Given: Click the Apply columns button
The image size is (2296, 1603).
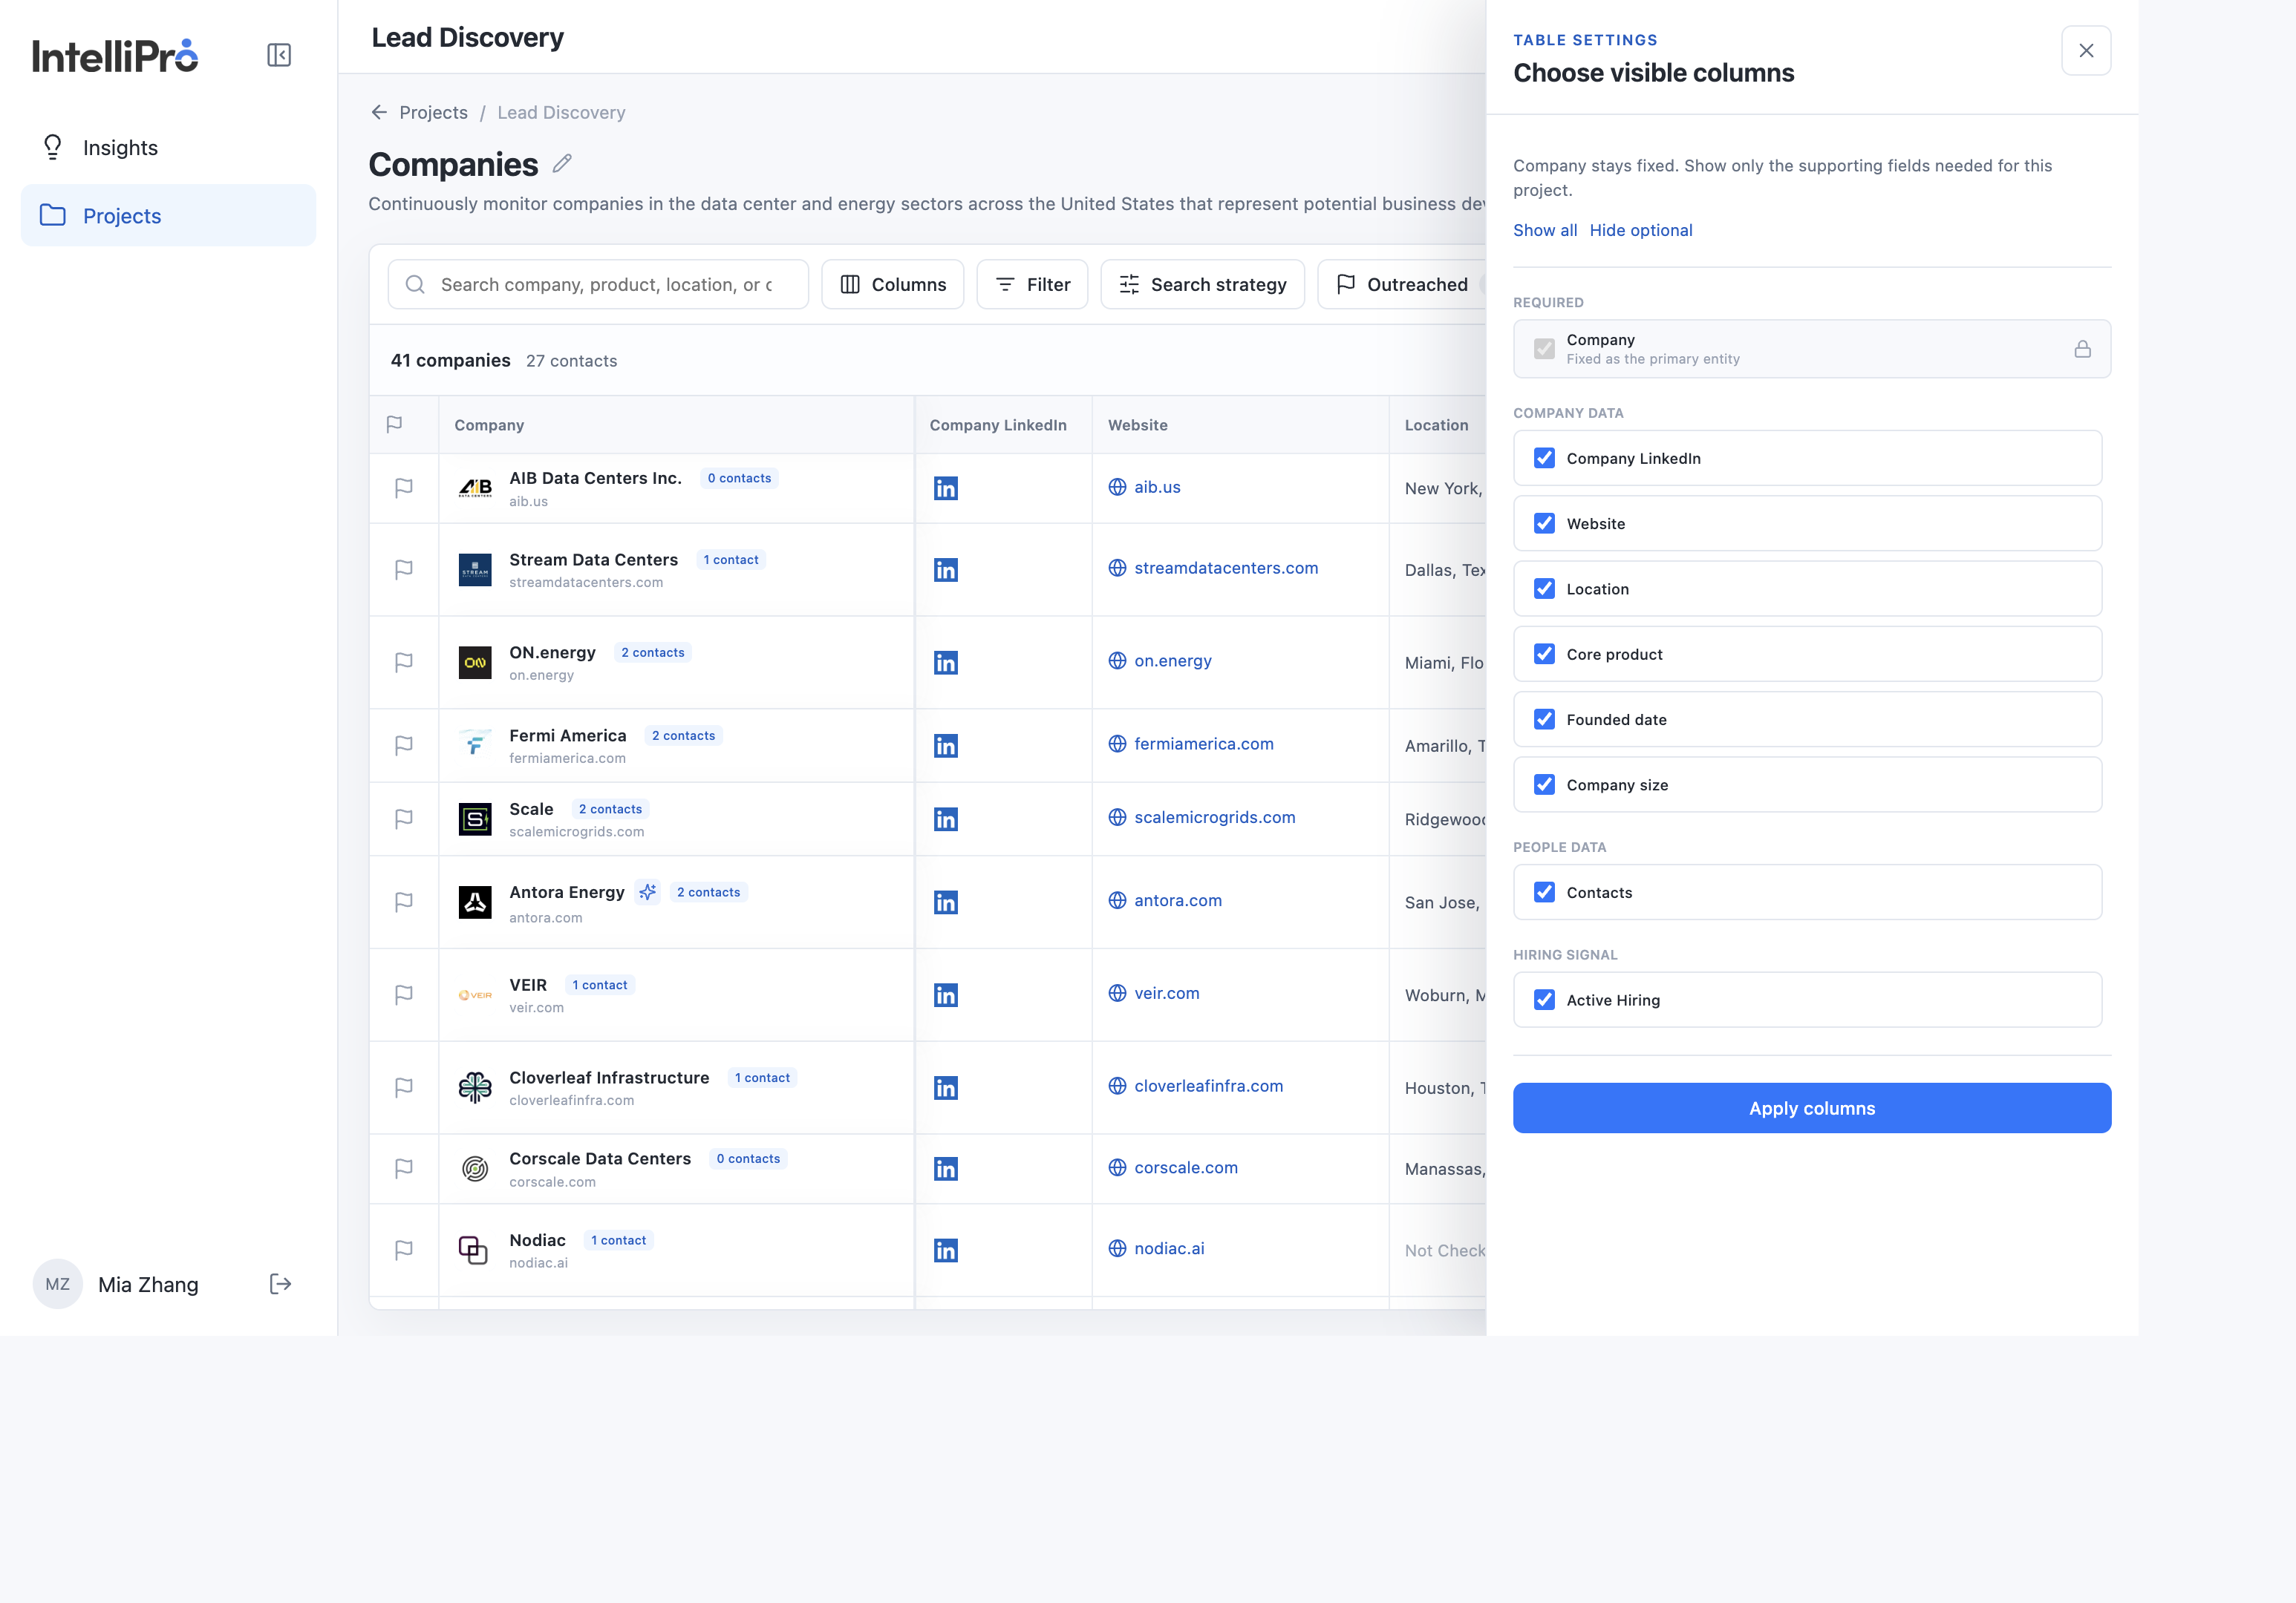Looking at the screenshot, I should (x=1812, y=1108).
